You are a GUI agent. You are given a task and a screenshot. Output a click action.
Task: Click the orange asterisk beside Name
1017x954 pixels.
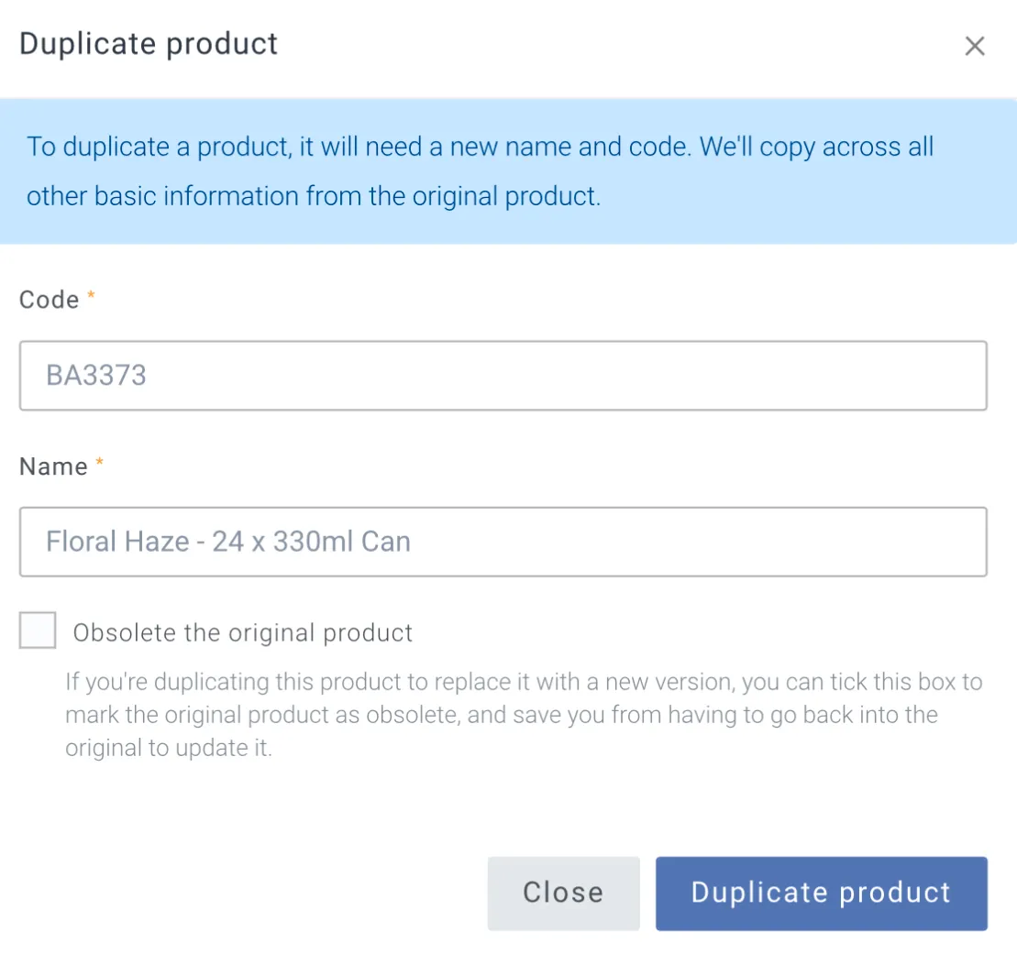99,464
